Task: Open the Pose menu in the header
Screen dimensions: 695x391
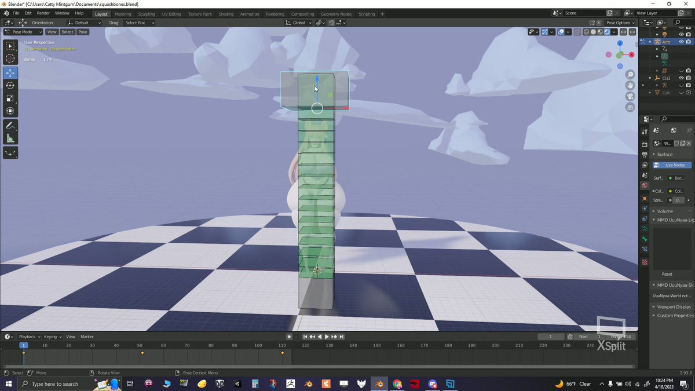Action: click(83, 32)
